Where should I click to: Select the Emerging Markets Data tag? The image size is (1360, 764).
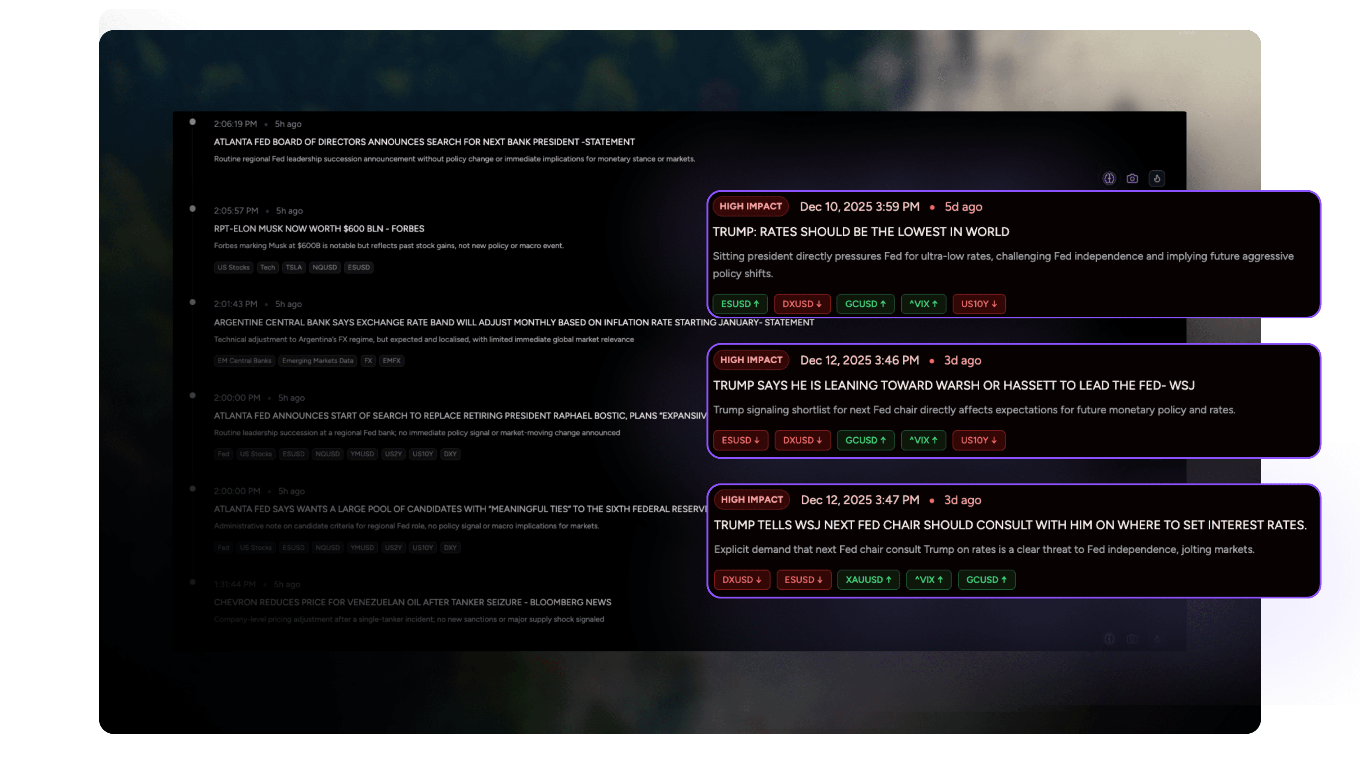click(x=318, y=361)
